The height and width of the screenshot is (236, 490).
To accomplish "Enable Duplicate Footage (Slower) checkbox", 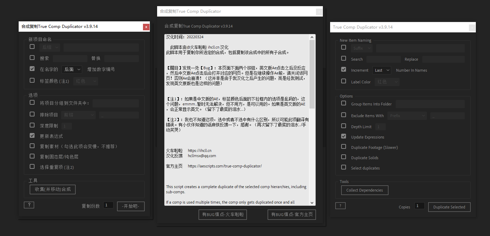I will (344, 146).
